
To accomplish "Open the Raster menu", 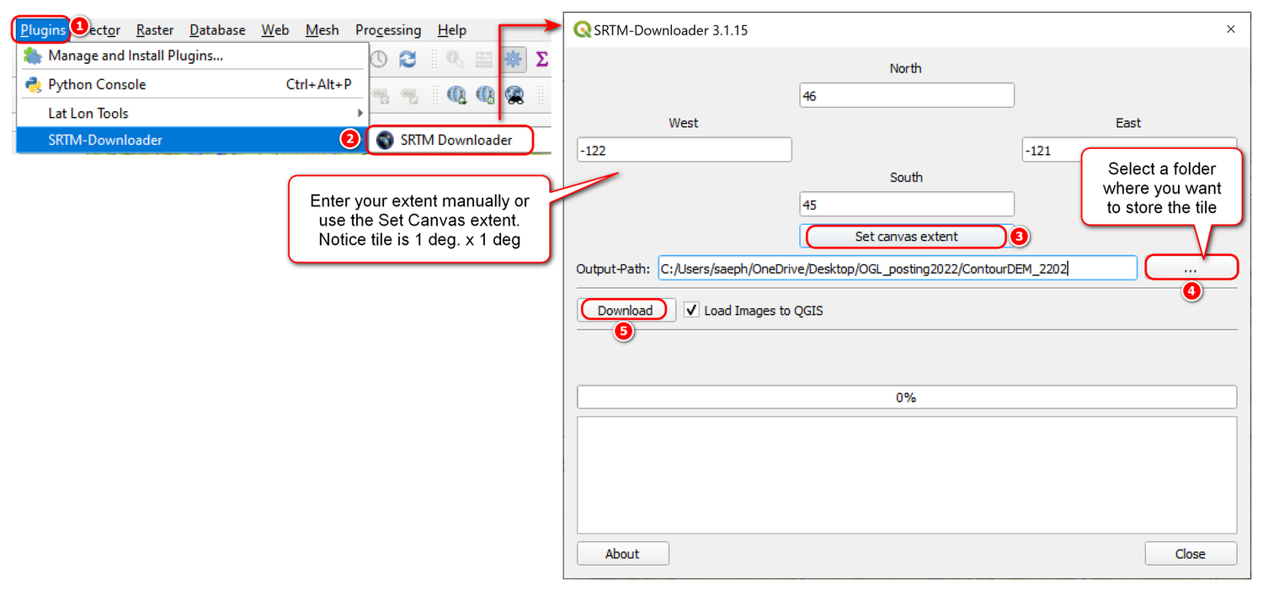I will tap(154, 29).
